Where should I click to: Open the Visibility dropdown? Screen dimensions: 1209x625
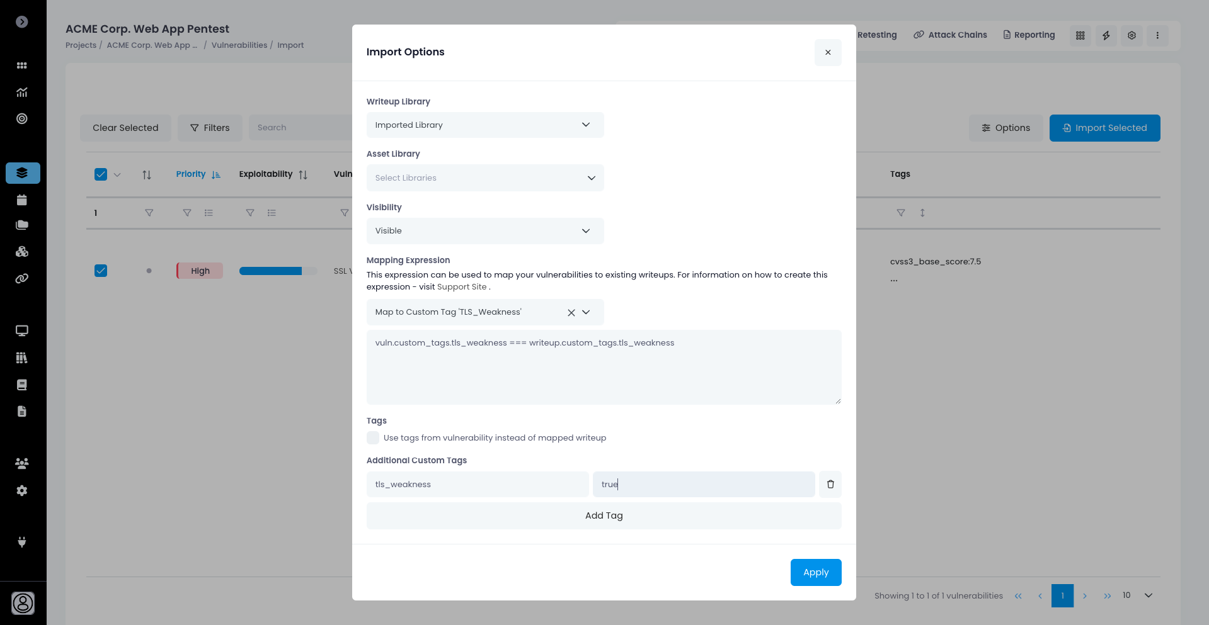pyautogui.click(x=484, y=231)
